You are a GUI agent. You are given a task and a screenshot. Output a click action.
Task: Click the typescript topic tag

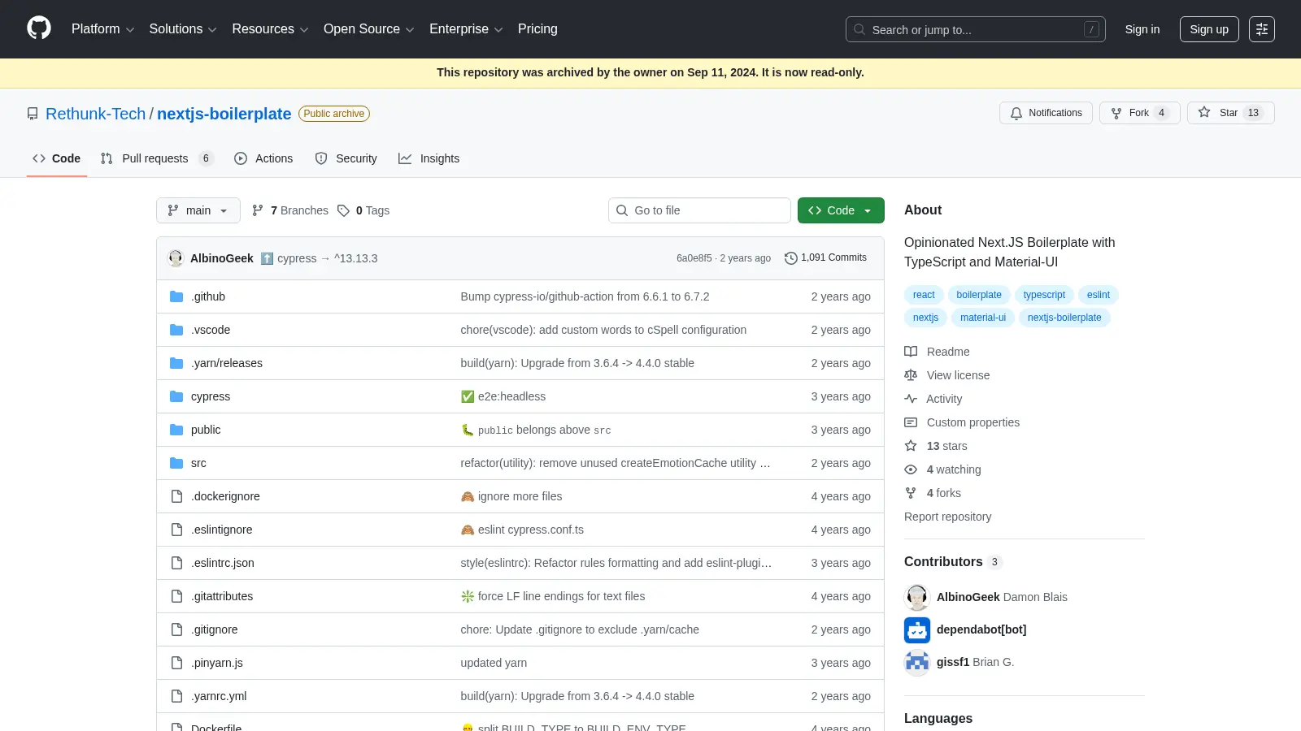[x=1044, y=295]
